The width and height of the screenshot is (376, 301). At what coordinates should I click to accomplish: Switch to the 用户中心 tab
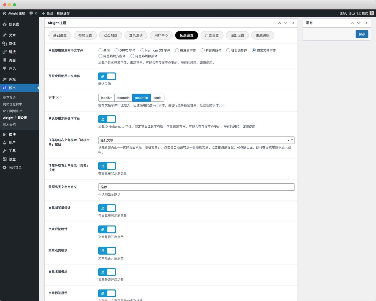161,35
